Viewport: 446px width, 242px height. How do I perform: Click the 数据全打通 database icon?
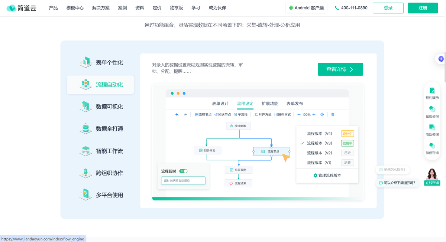(x=85, y=128)
